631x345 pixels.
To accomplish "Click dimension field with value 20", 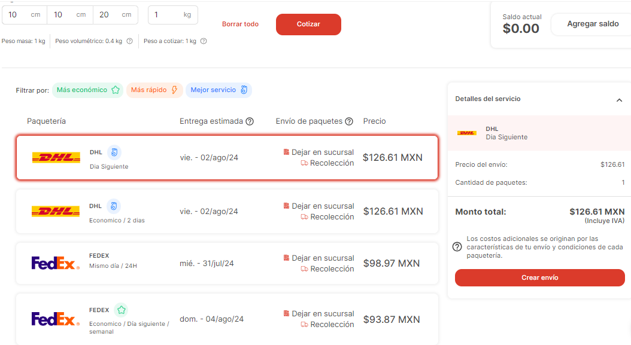I will click(x=116, y=15).
